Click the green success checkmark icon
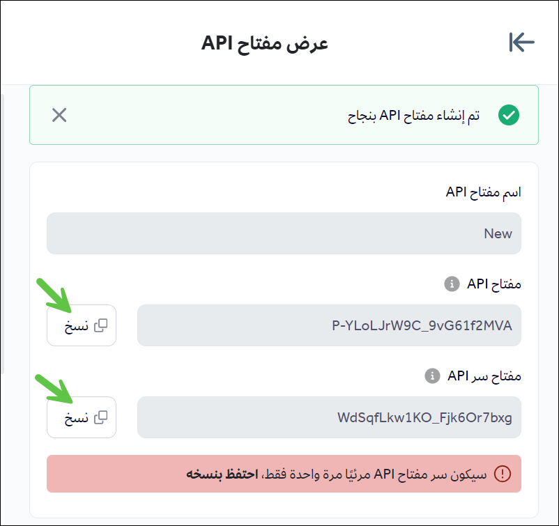The height and width of the screenshot is (526, 559). click(x=509, y=115)
